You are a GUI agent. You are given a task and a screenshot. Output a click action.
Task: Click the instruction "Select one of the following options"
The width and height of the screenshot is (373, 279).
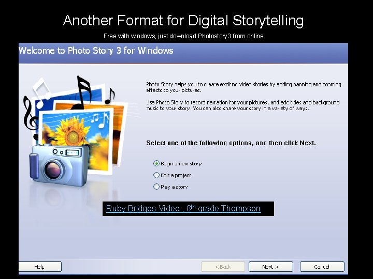[231, 143]
